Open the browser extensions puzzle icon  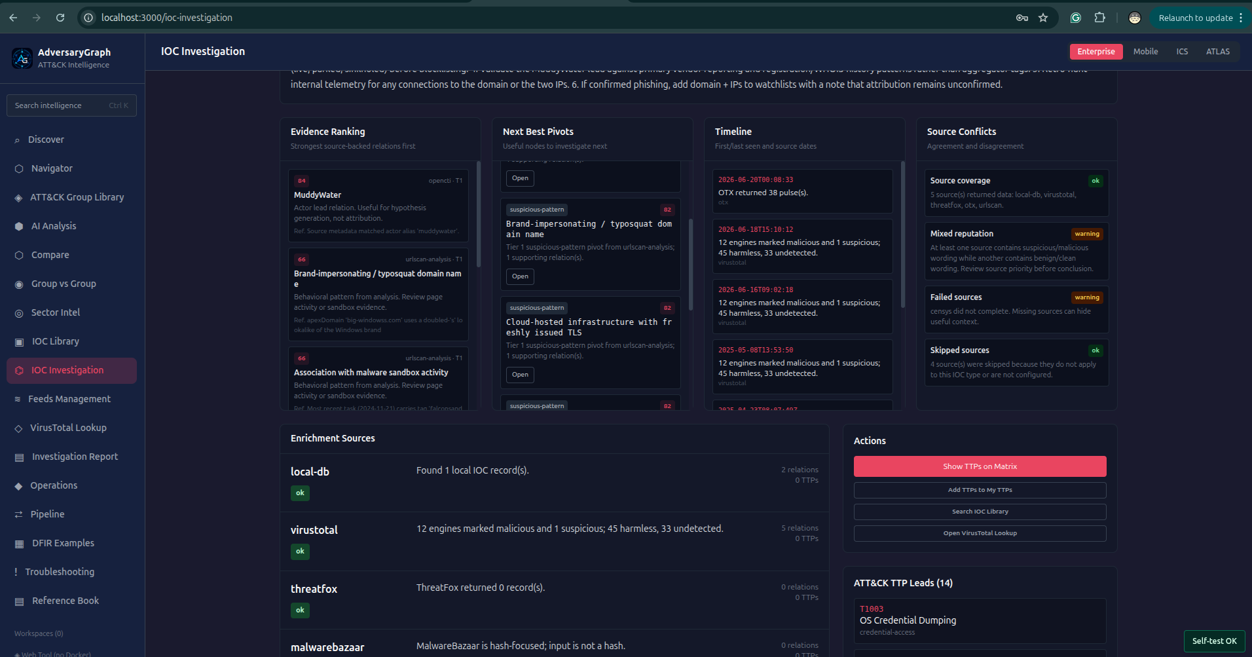coord(1099,18)
